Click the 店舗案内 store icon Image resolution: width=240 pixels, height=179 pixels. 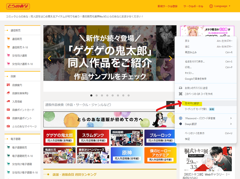click(8, 85)
